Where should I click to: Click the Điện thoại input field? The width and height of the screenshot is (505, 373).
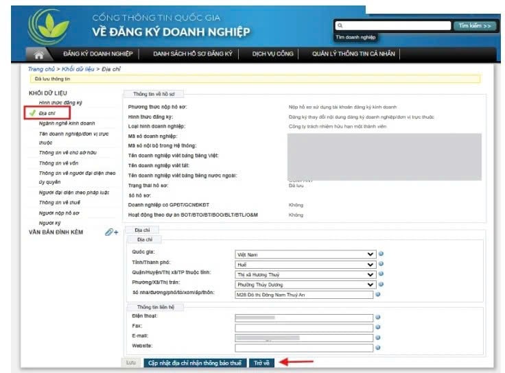click(x=304, y=318)
